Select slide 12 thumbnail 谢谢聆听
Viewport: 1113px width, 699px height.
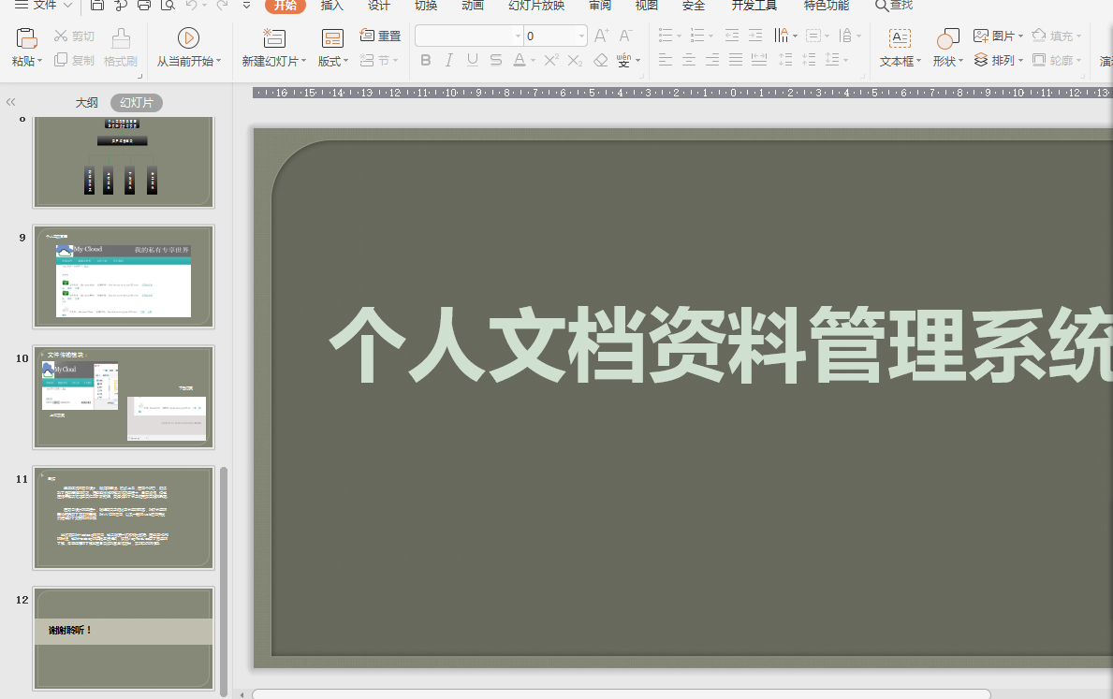[x=124, y=639]
